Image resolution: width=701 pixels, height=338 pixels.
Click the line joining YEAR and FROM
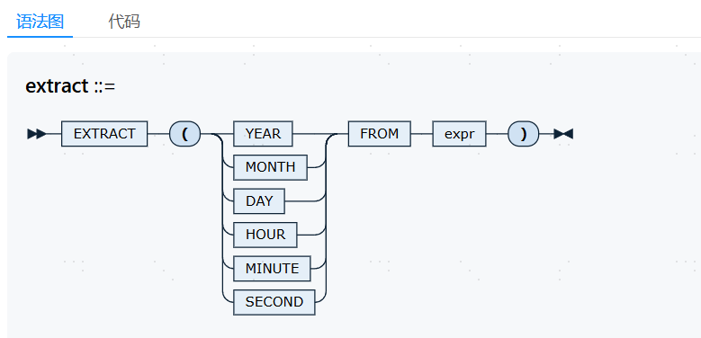click(x=320, y=134)
